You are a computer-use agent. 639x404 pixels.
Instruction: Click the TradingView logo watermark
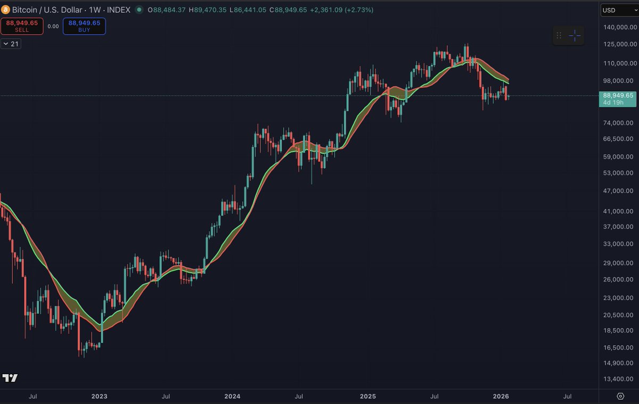pyautogui.click(x=10, y=378)
